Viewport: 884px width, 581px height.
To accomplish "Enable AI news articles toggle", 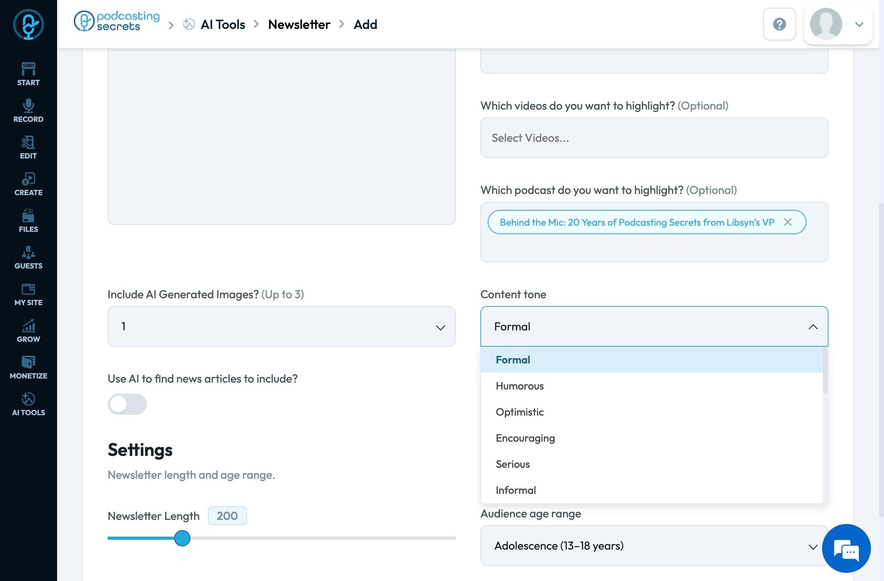I will coord(127,404).
